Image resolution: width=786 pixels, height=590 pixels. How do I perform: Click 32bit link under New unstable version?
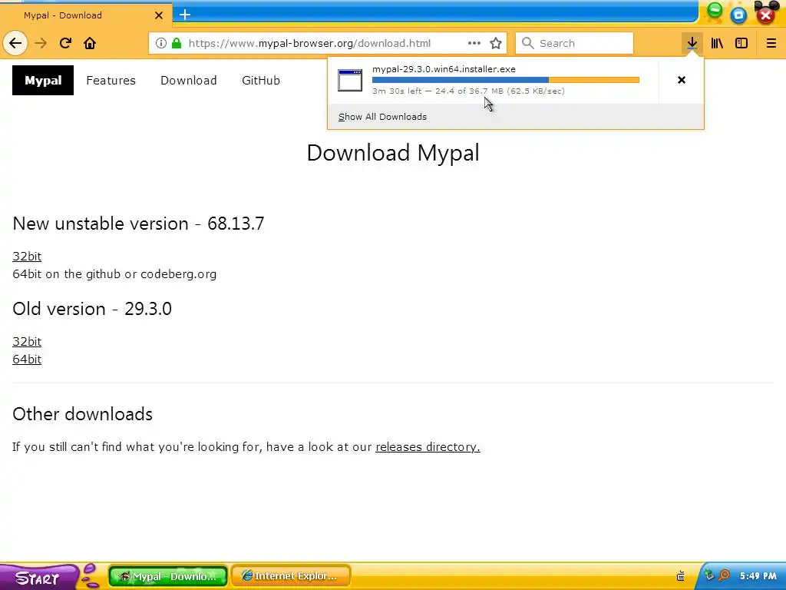pos(27,257)
